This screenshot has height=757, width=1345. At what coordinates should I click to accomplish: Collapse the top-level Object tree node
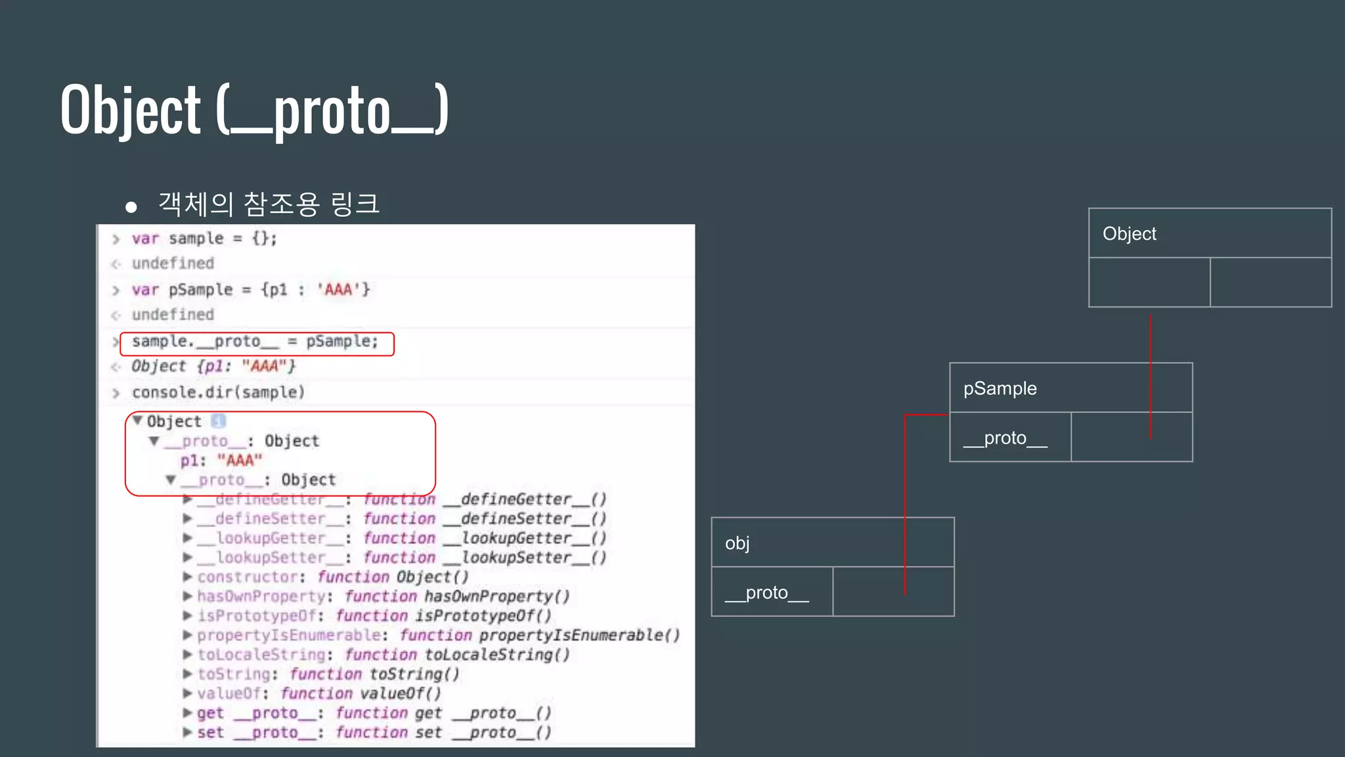click(137, 421)
